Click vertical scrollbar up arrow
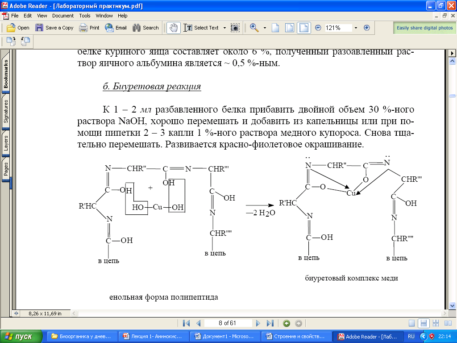 453,61
